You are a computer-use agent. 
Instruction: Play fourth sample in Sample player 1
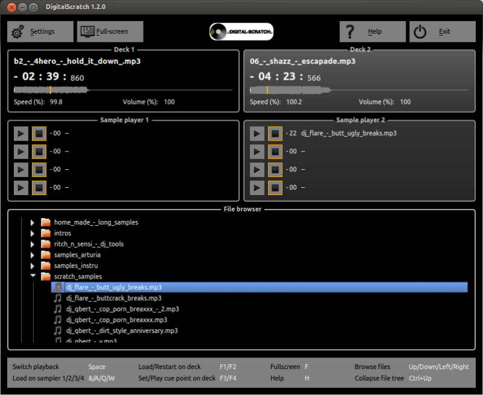21,188
